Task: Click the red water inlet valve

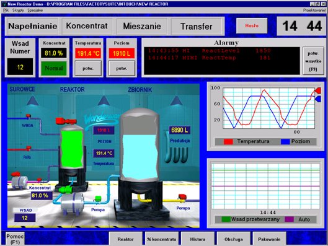Action: pyautogui.click(x=29, y=116)
